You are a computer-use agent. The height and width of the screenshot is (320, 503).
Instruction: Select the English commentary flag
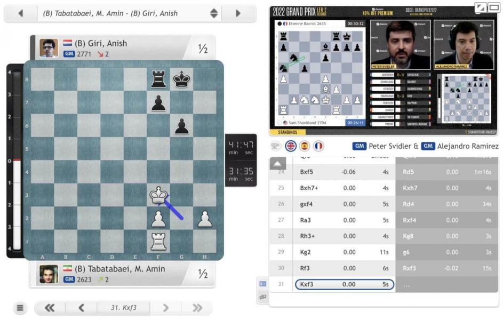click(291, 146)
